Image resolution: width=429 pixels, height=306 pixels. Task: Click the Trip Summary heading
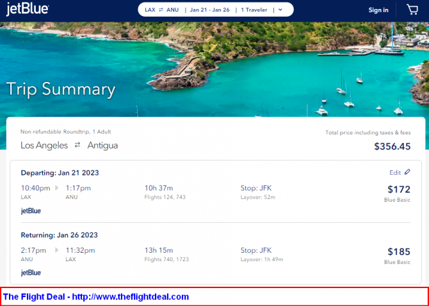click(x=61, y=90)
